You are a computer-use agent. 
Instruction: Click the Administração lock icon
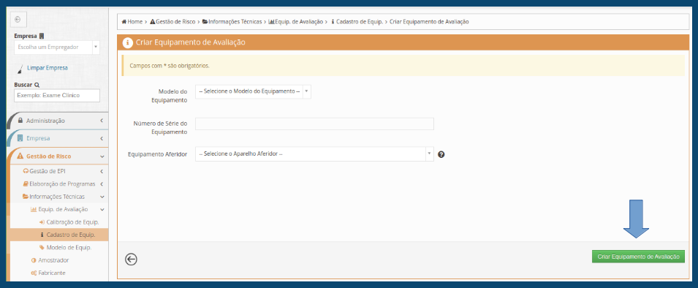click(20, 121)
